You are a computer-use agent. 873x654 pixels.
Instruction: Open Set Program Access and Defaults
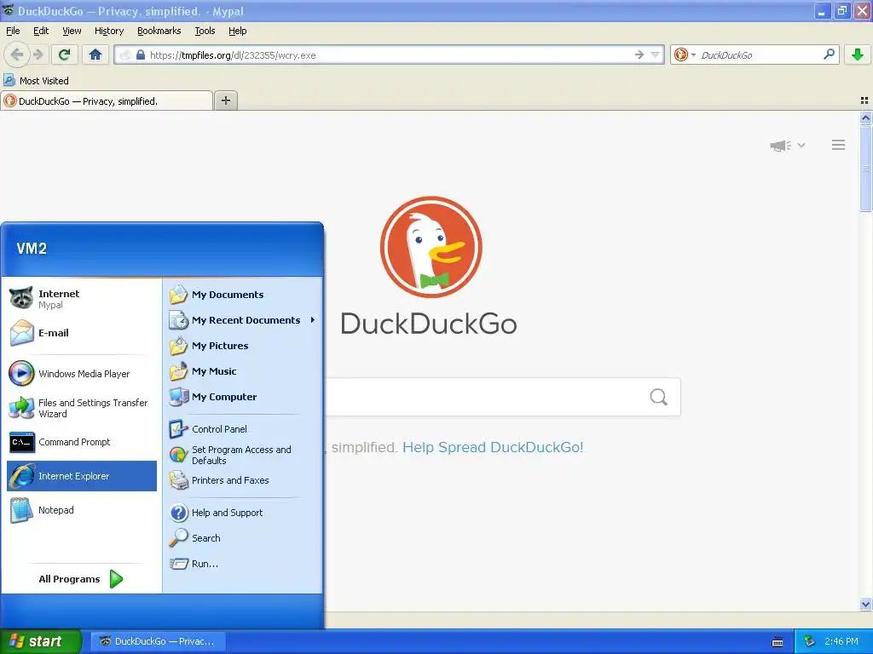[x=243, y=455]
